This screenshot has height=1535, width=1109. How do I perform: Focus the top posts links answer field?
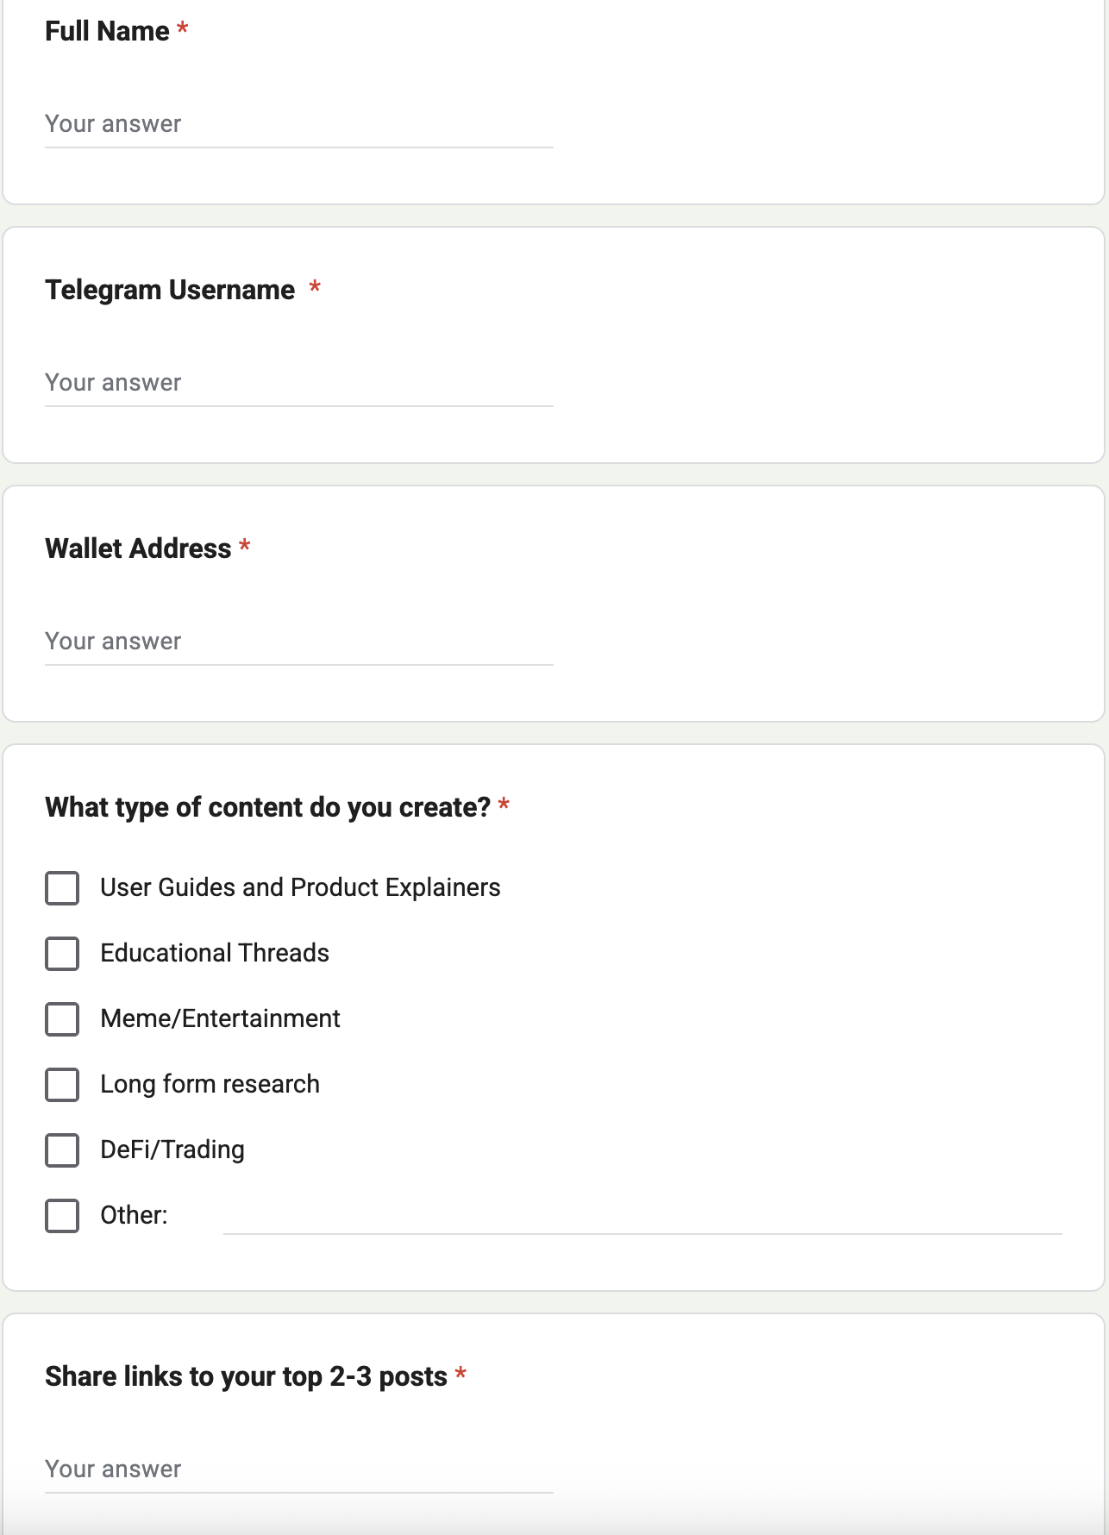tap(298, 1469)
